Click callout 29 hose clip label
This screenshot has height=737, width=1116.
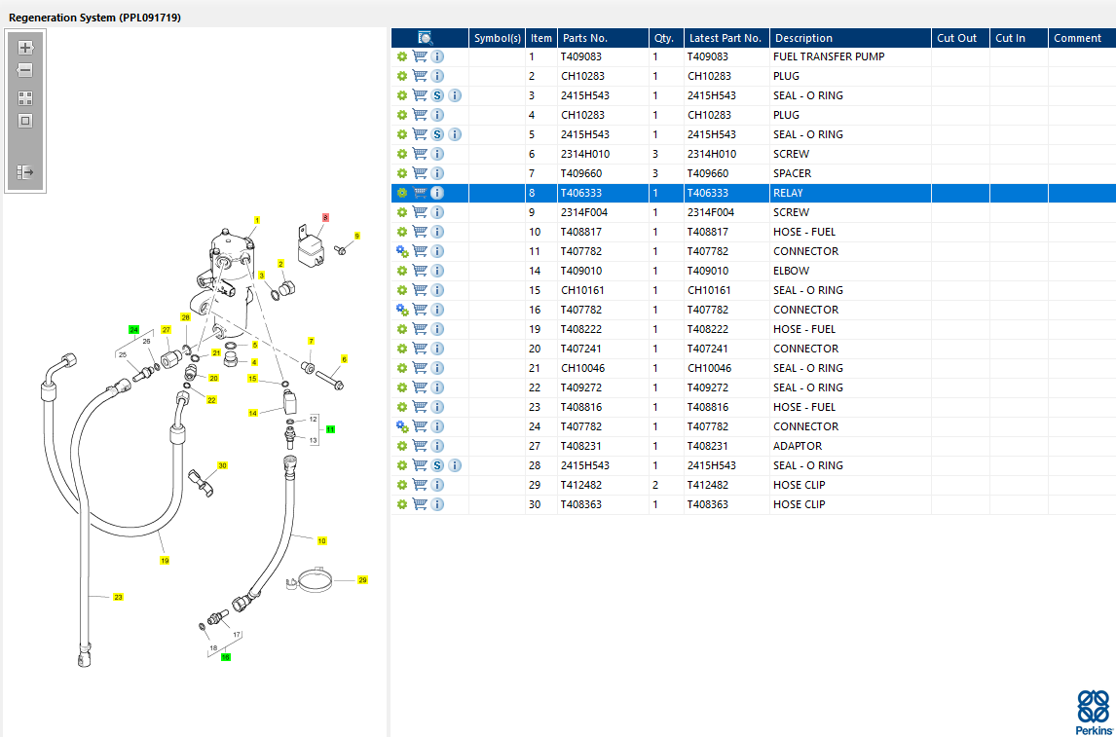point(362,580)
